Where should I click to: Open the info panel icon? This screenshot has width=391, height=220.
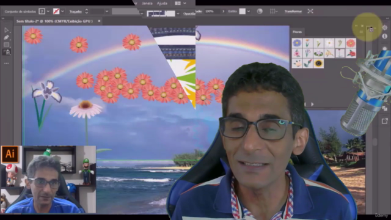point(384,37)
